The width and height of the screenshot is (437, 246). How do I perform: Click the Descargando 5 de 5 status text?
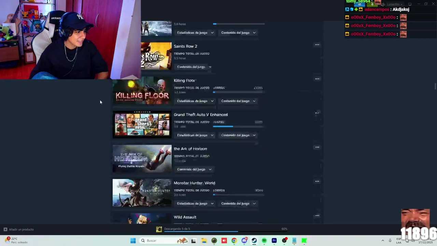(x=177, y=229)
